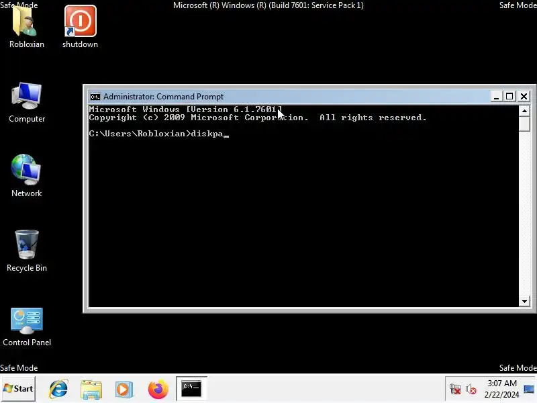
Task: Open the Start menu
Action: click(18, 389)
